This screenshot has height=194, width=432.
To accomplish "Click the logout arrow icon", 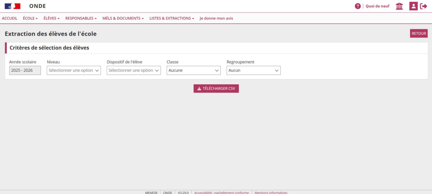I will coord(424,6).
